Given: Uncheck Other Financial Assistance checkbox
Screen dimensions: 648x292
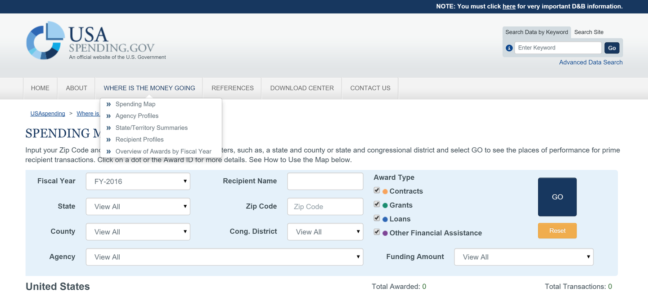Looking at the screenshot, I should pyautogui.click(x=377, y=232).
